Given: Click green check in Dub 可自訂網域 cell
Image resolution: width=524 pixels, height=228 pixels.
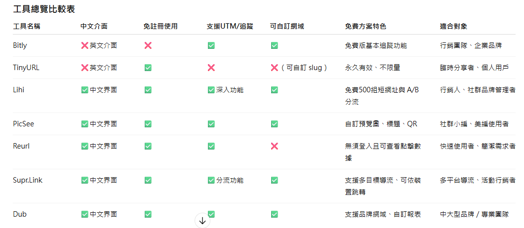Looking at the screenshot, I should (275, 214).
